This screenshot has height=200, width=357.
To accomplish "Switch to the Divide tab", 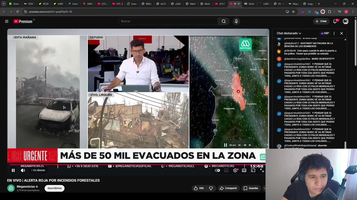I will point(249,4).
